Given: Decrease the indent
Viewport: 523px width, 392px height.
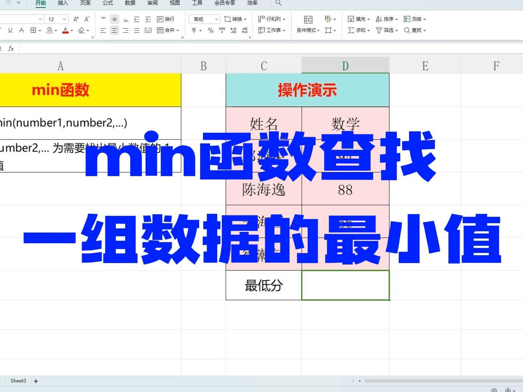Looking at the screenshot, I should point(137,19).
